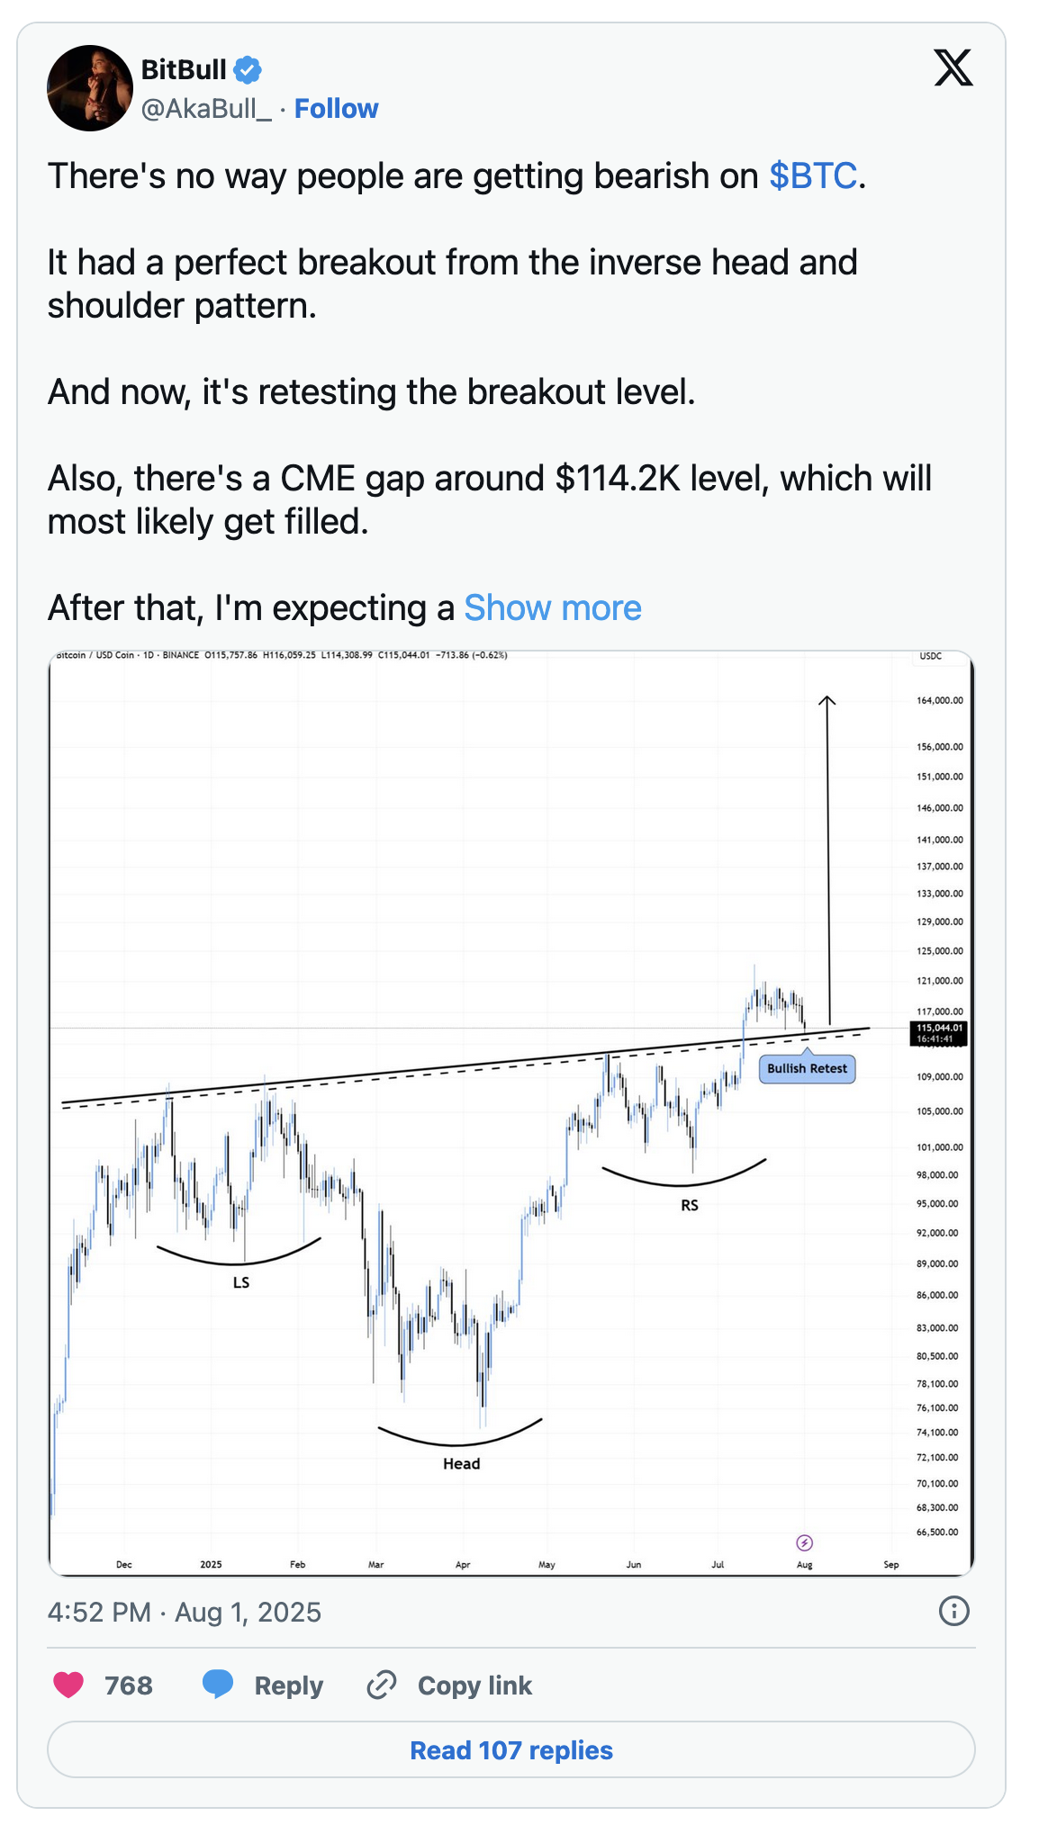The width and height of the screenshot is (1057, 1834).
Task: Open the Bitcoin chart image
Action: click(511, 1112)
